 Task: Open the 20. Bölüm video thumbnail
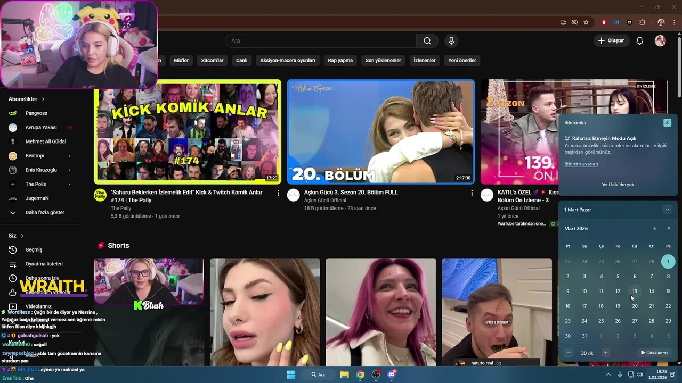tap(380, 132)
